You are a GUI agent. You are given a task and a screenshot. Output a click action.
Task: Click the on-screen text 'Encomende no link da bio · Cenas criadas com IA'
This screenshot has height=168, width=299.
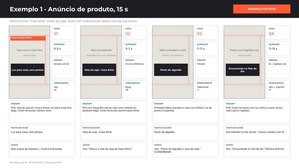pyautogui.click(x=255, y=132)
